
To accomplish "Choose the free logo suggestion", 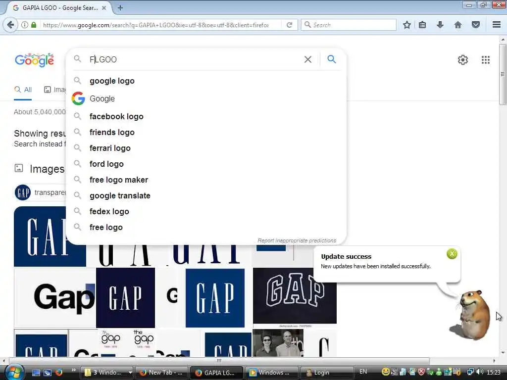I will [206, 227].
